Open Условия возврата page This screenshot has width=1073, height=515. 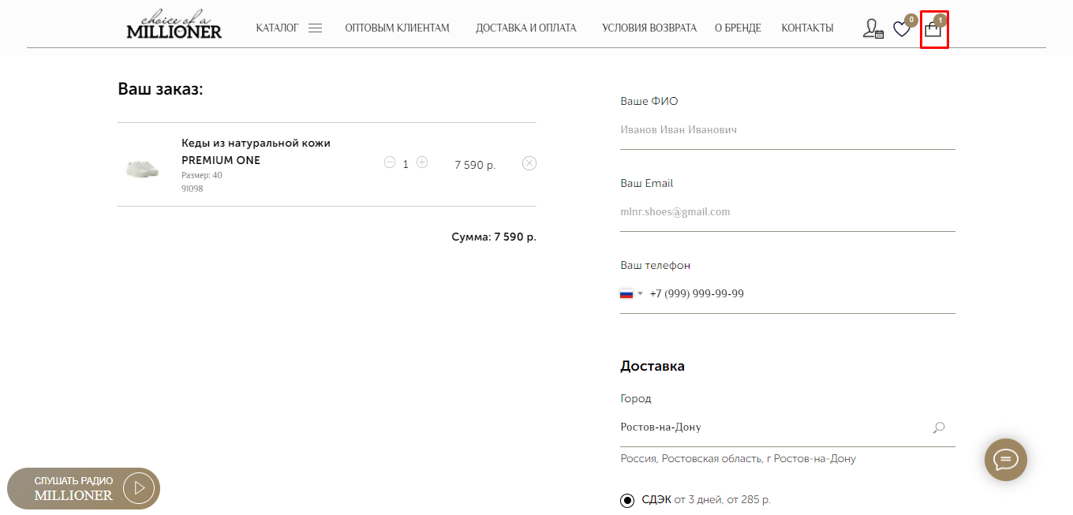tap(649, 28)
